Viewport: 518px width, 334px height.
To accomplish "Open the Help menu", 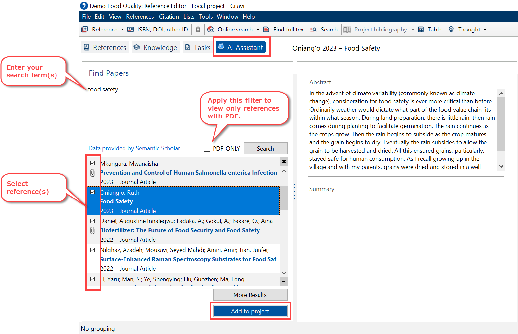I will click(249, 17).
